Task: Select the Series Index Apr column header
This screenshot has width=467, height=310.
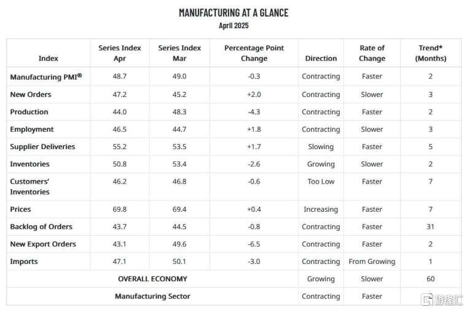Action: (x=120, y=53)
